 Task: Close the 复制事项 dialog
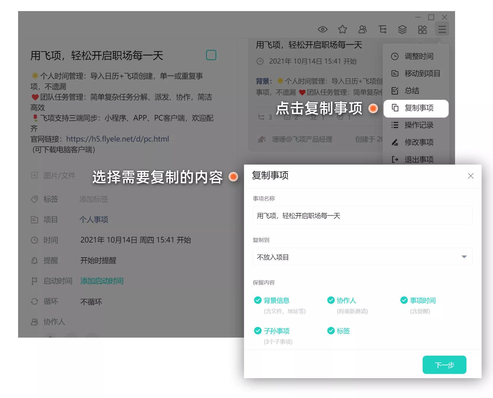coord(470,176)
